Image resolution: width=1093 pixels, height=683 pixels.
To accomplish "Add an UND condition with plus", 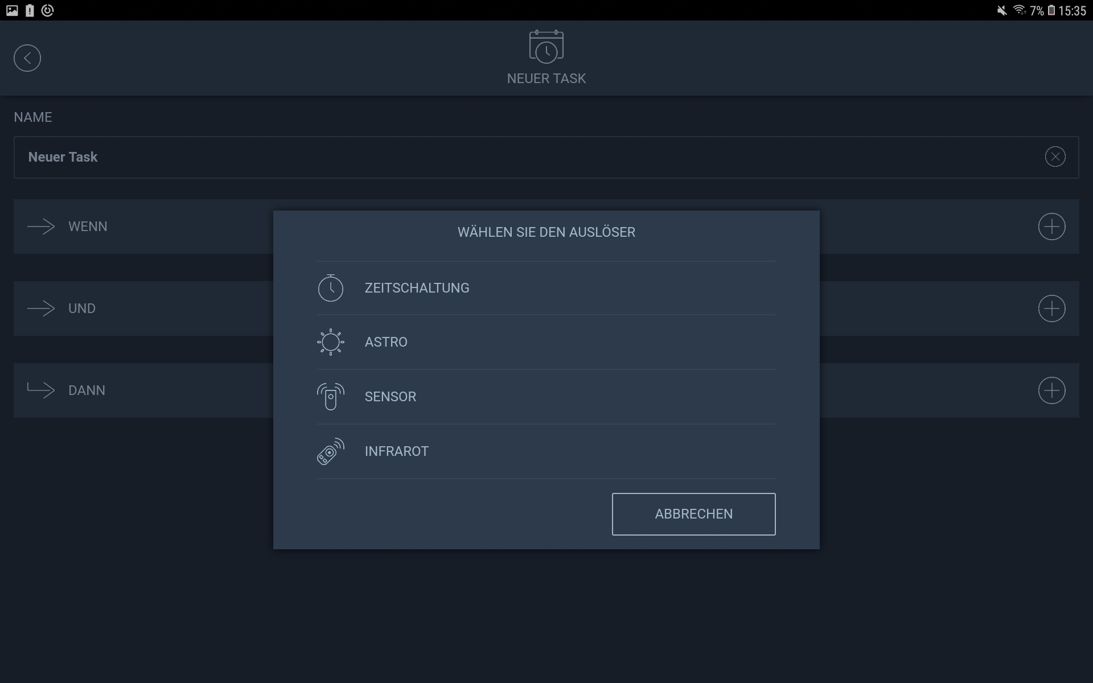I will [x=1051, y=308].
